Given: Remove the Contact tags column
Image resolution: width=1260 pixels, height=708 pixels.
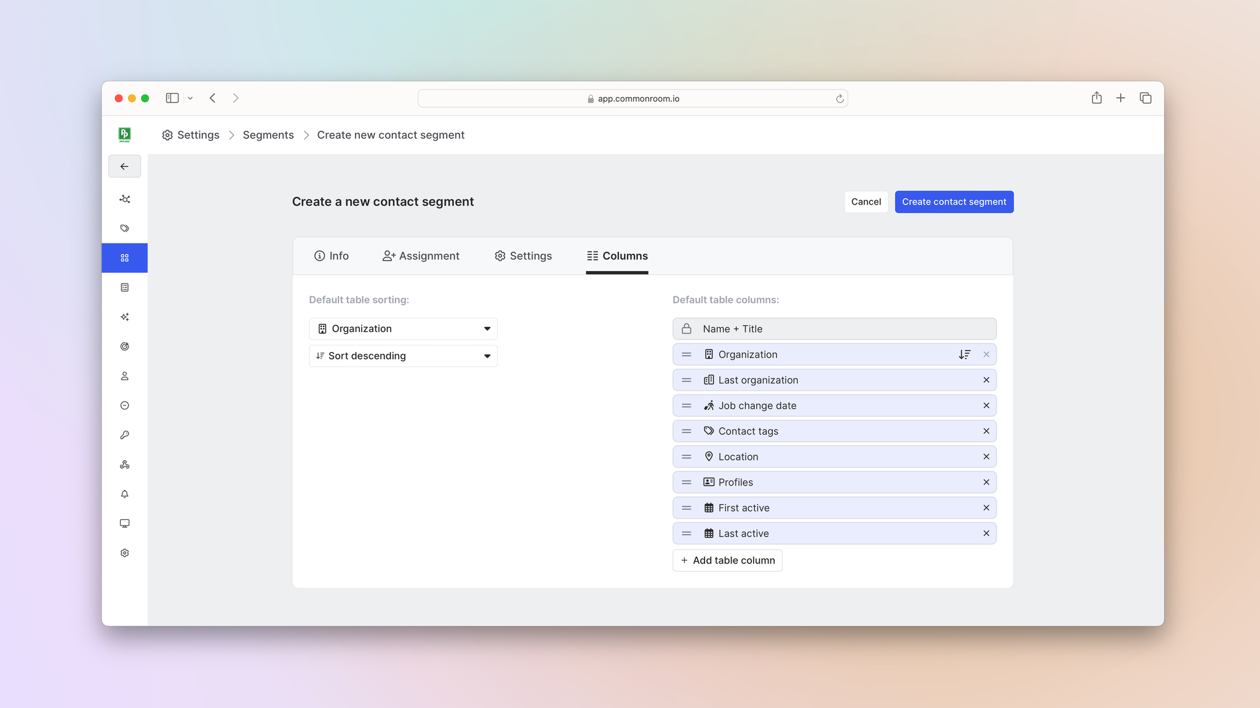Looking at the screenshot, I should (x=986, y=431).
